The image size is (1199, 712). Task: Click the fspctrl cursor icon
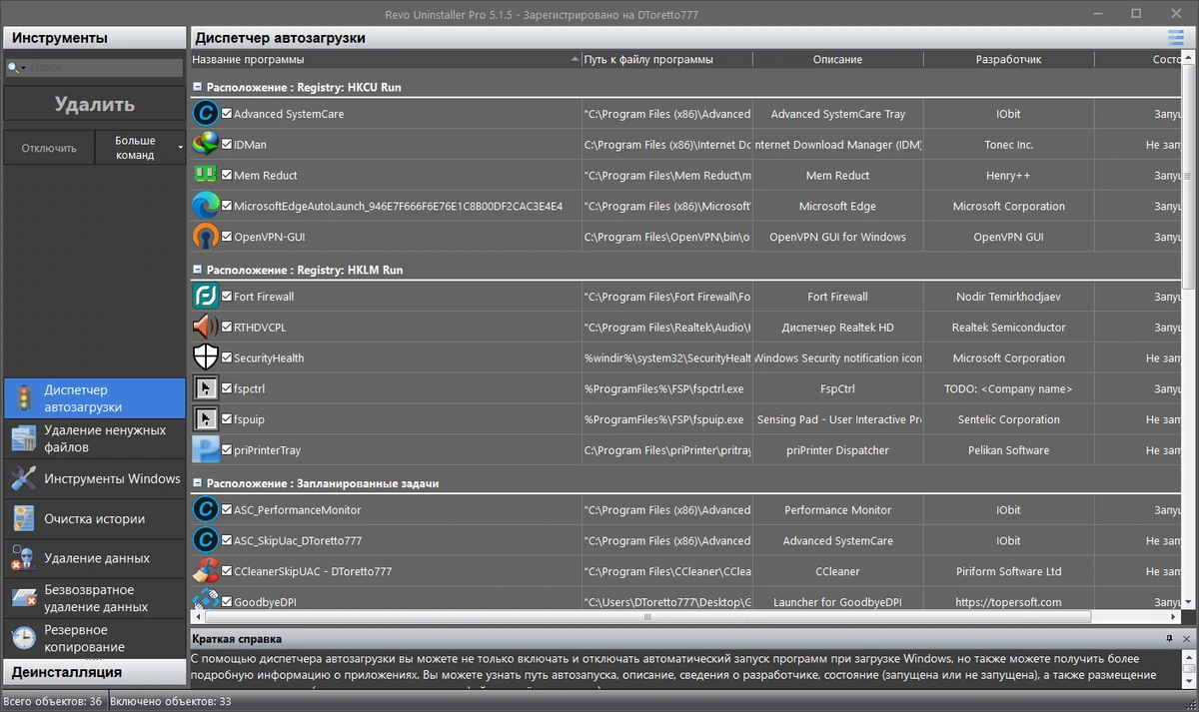(x=205, y=388)
